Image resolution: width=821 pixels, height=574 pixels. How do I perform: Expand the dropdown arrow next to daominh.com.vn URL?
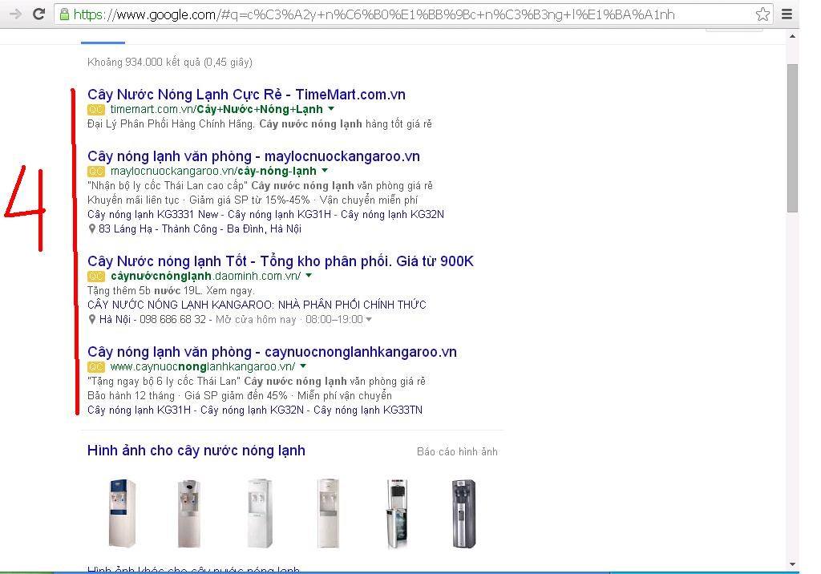click(309, 276)
